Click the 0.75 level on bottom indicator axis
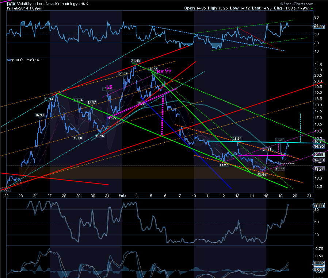Screen dimensions: 328x278 coord(319,249)
